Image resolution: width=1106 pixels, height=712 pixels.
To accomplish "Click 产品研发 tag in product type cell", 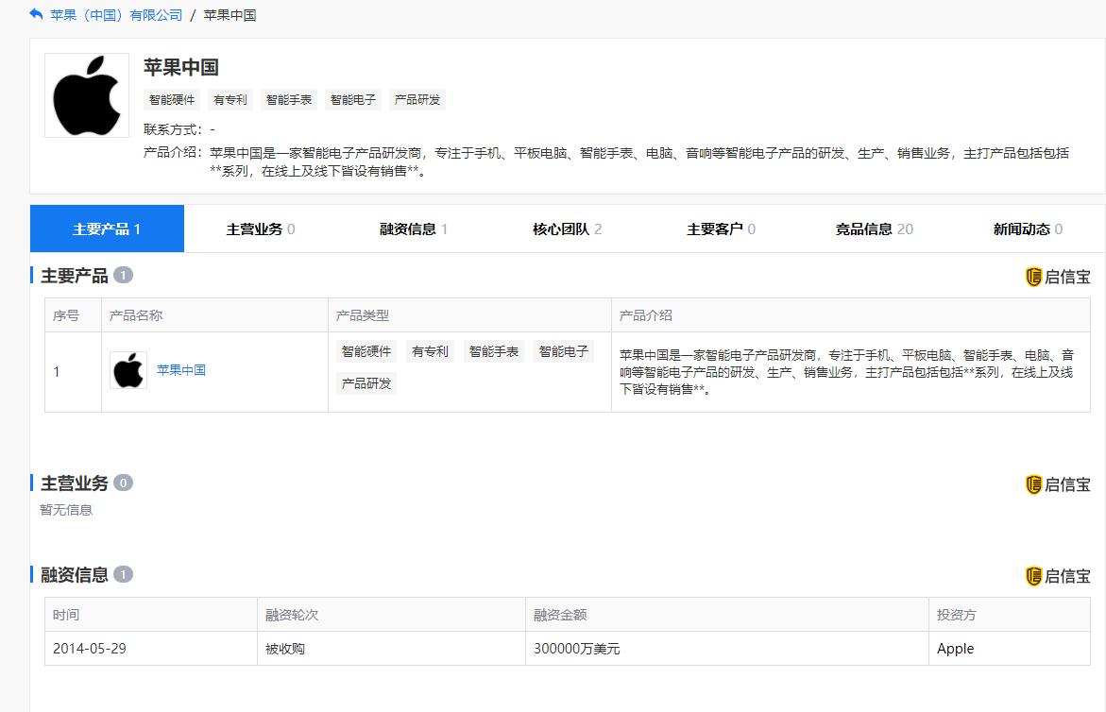I will pos(366,383).
